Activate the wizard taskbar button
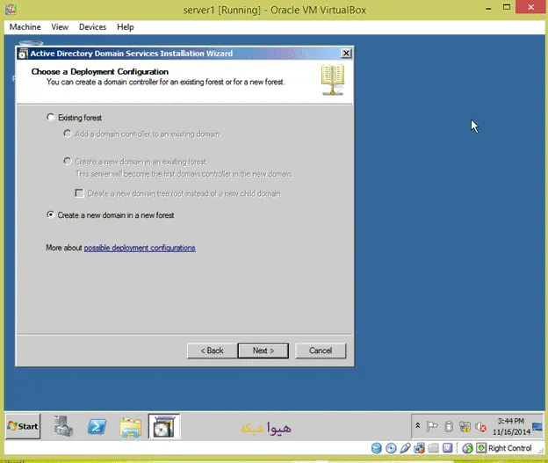This screenshot has width=548, height=463. tap(164, 426)
